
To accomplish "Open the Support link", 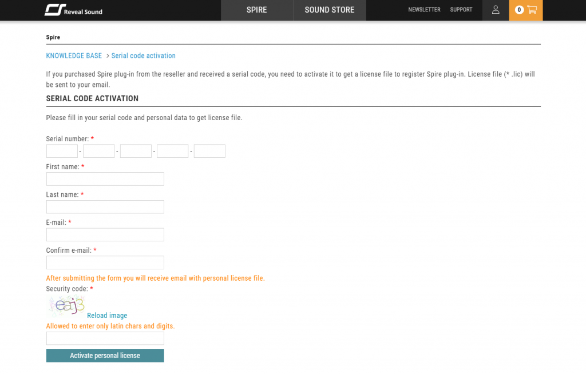I will coord(461,10).
